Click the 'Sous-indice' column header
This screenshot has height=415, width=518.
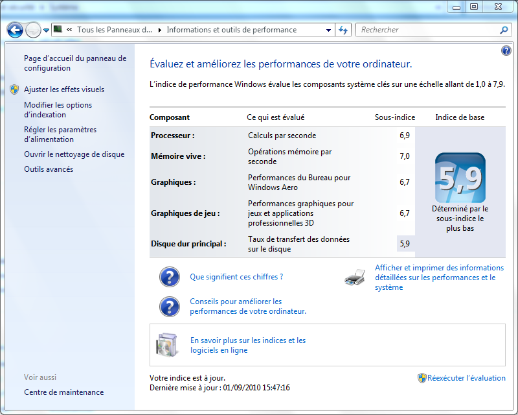point(395,117)
